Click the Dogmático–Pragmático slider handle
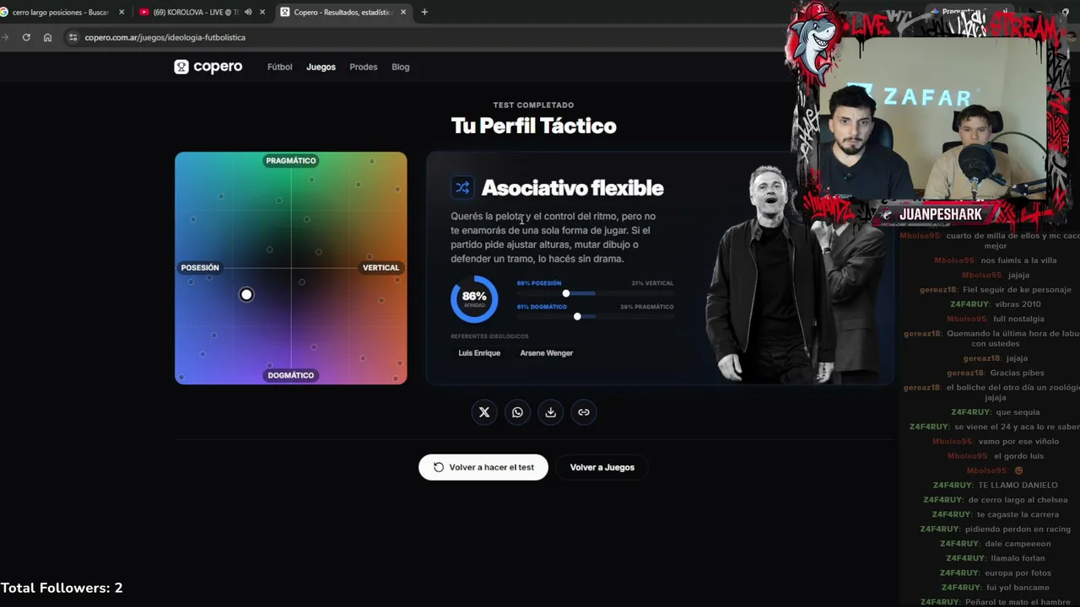This screenshot has height=607, width=1080. point(577,316)
